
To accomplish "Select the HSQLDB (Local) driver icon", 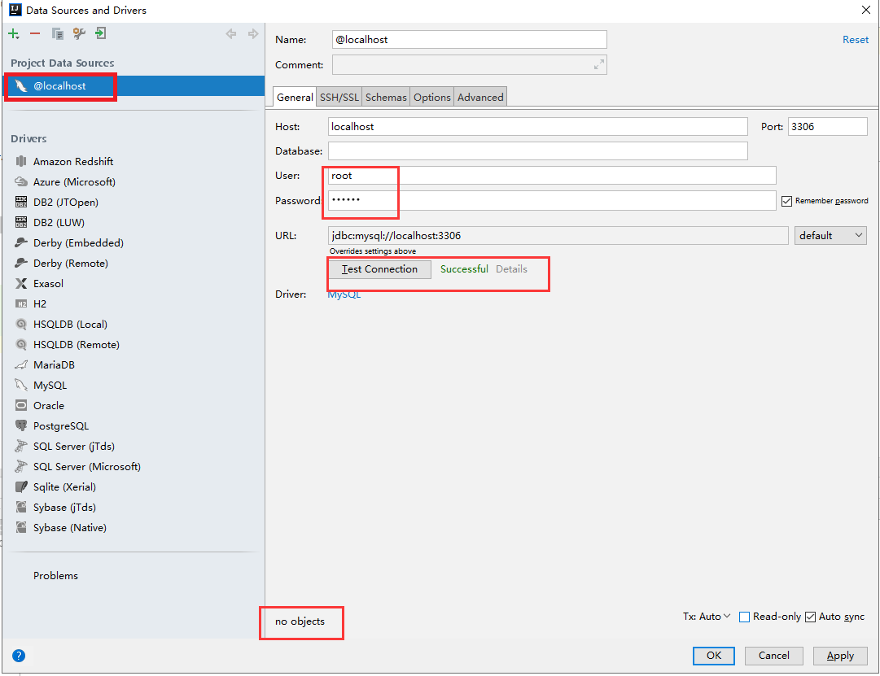I will pyautogui.click(x=21, y=325).
